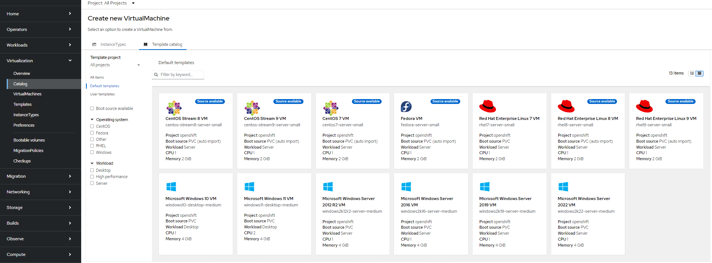Viewport: 712px width, 263px height.
Task: Open the Template project All projects dropdown
Action: tap(115, 65)
